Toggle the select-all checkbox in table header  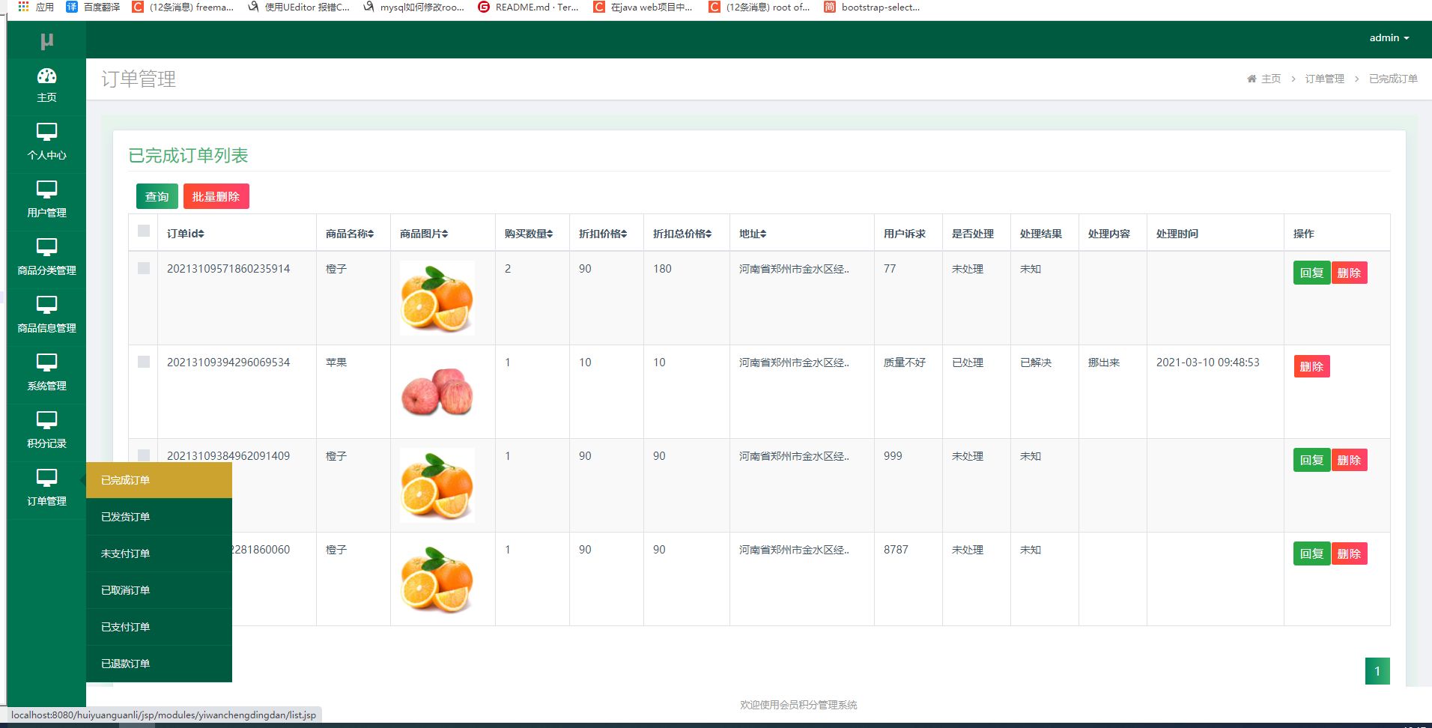pos(144,231)
